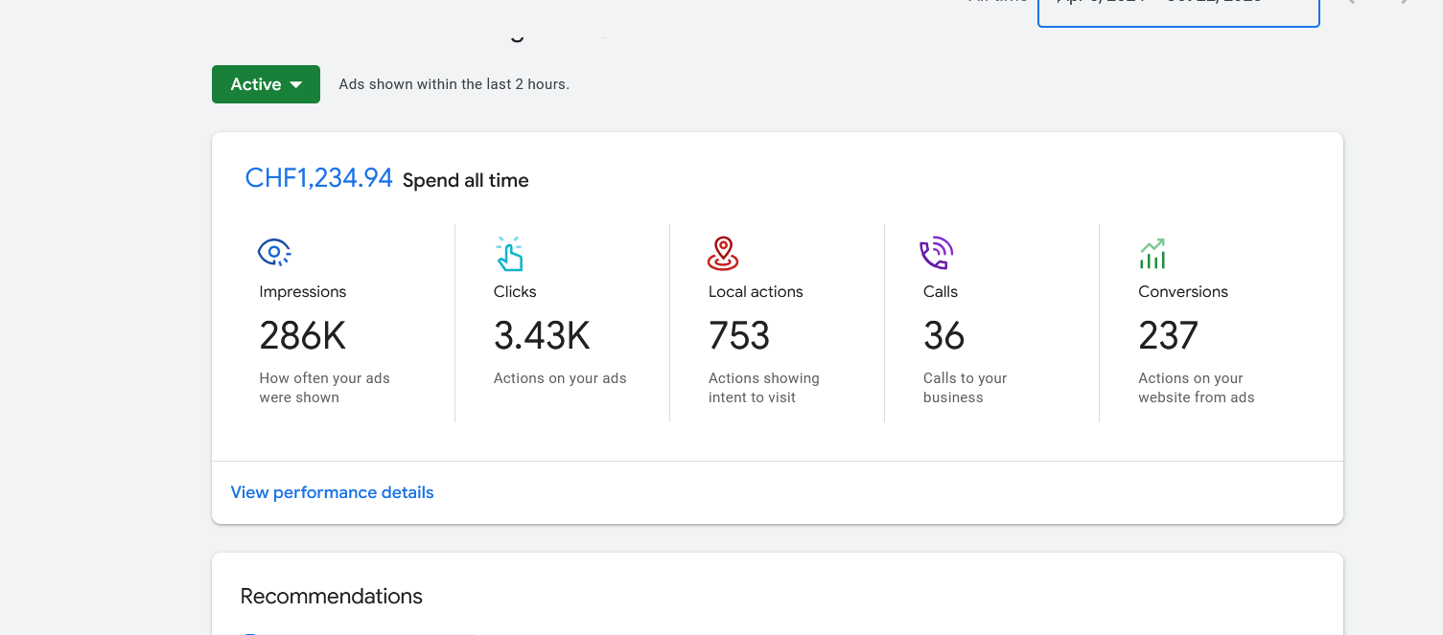
Task: Click the 'Spend all time' label
Action: tap(465, 180)
